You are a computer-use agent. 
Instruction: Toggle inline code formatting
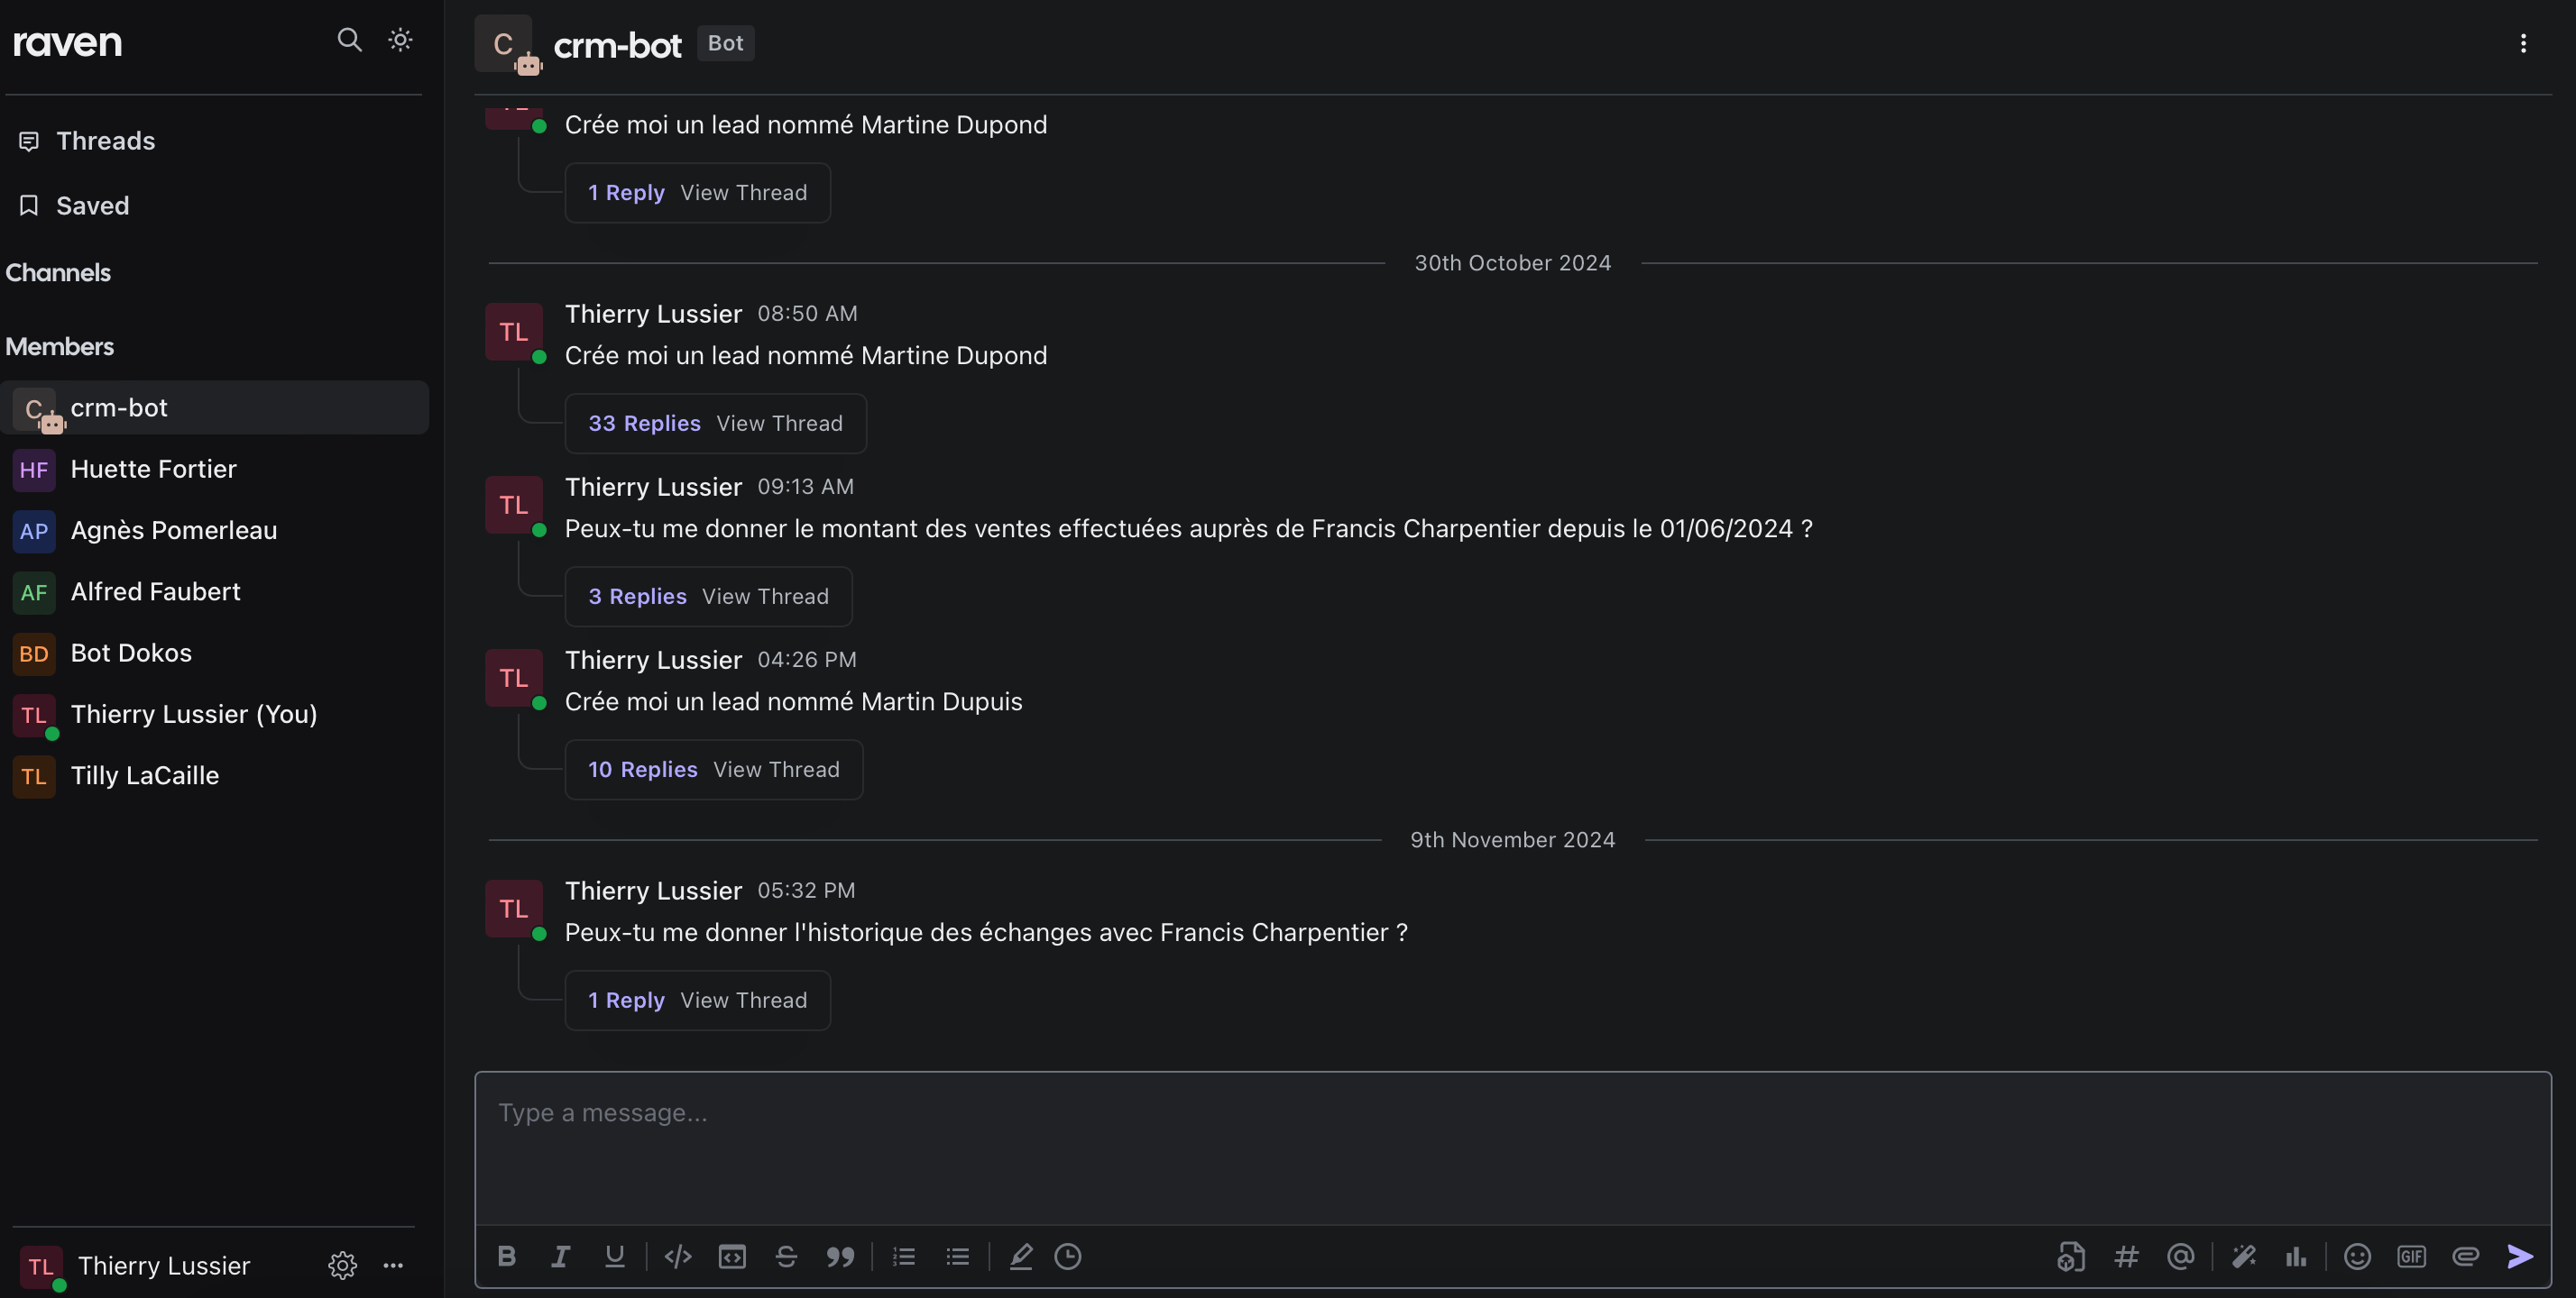678,1257
